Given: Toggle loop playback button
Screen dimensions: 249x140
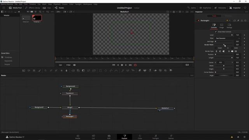Looking at the screenshot, I should [135, 65].
